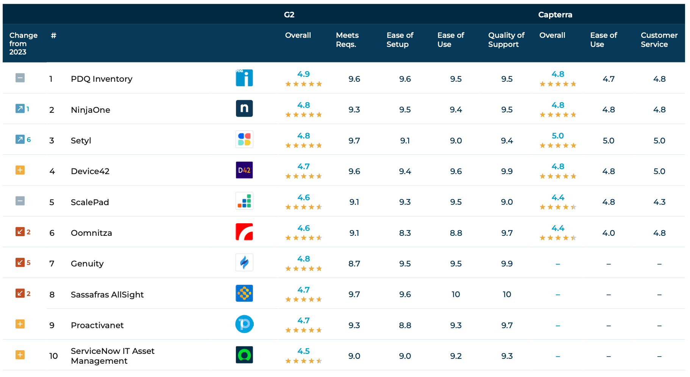The height and width of the screenshot is (377, 690).
Task: Click the Capterra group header
Action: click(x=555, y=15)
